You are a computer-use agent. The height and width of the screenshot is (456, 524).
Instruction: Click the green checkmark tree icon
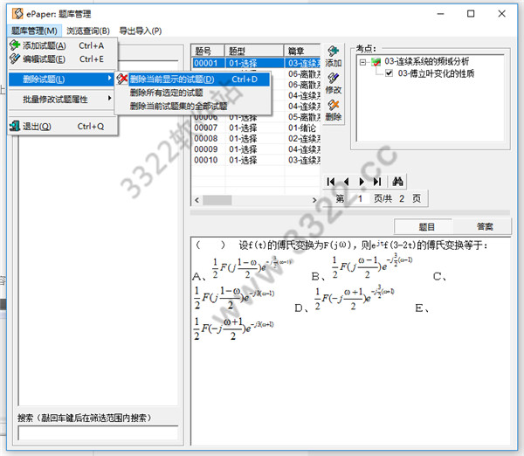(x=376, y=62)
